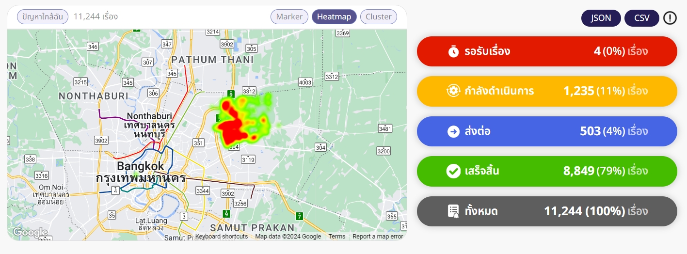Image resolution: width=687 pixels, height=254 pixels.
Task: Enable the Cluster map view
Action: click(379, 17)
